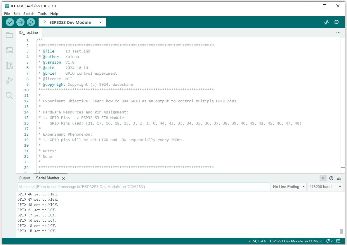Image resolution: width=347 pixels, height=245 pixels.
Task: Open the Boards Manager sidebar icon
Action: [9, 50]
